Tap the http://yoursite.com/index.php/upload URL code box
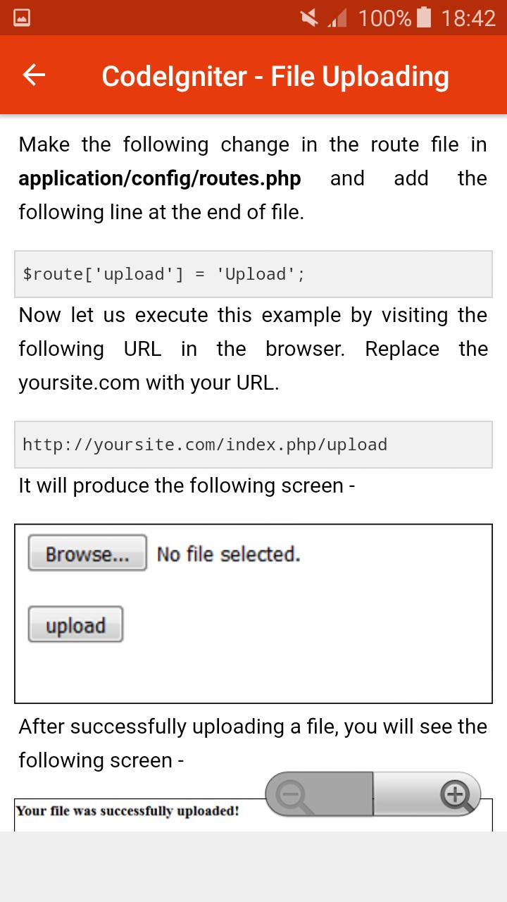The width and height of the screenshot is (507, 902). coord(253,445)
